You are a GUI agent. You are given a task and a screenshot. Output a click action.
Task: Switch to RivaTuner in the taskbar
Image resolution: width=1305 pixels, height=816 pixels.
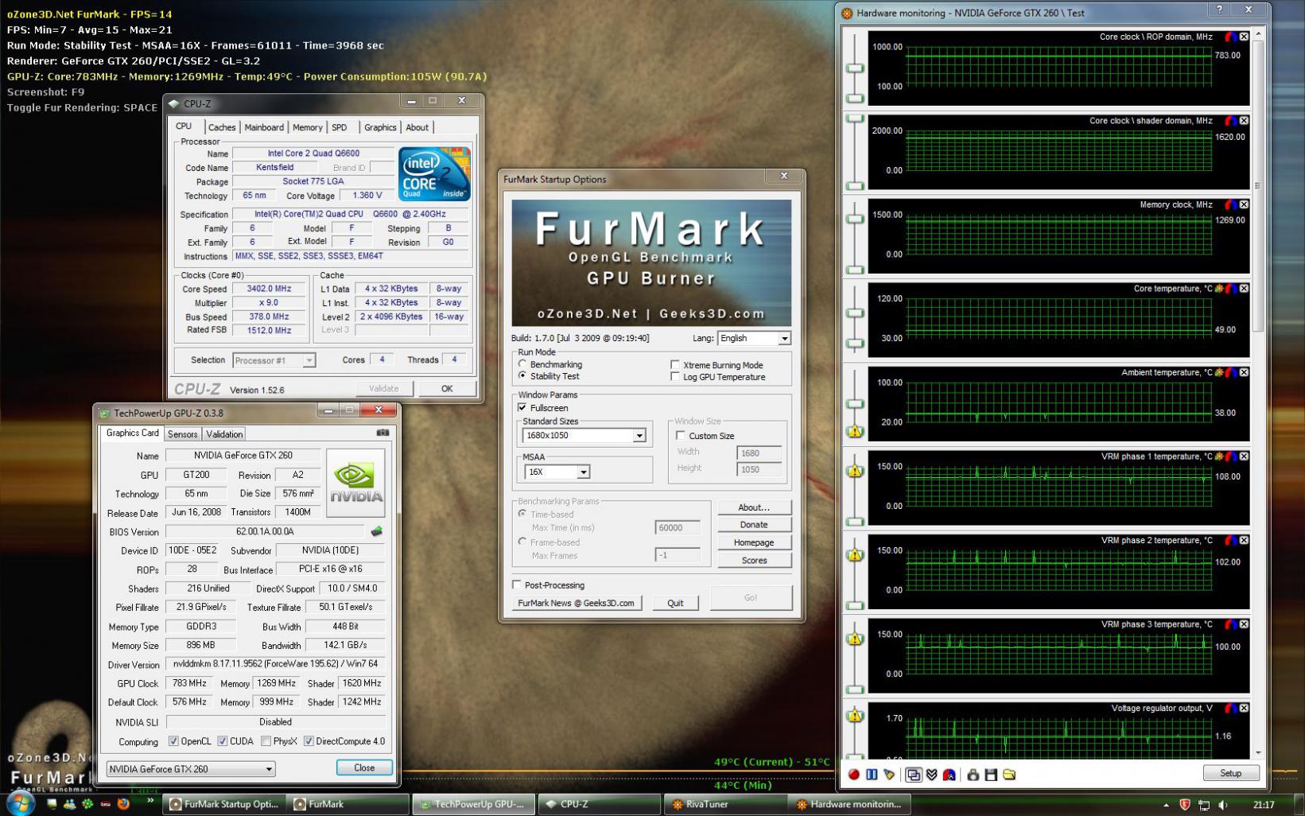click(x=724, y=804)
